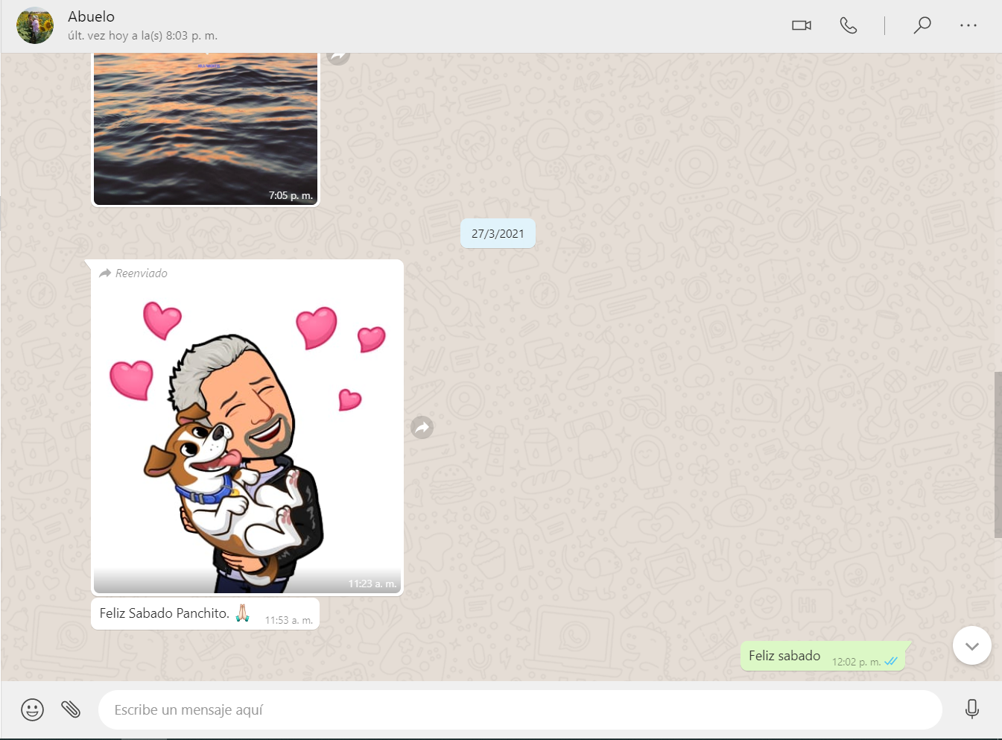1002x740 pixels.
Task: Click the message input field
Action: [520, 709]
